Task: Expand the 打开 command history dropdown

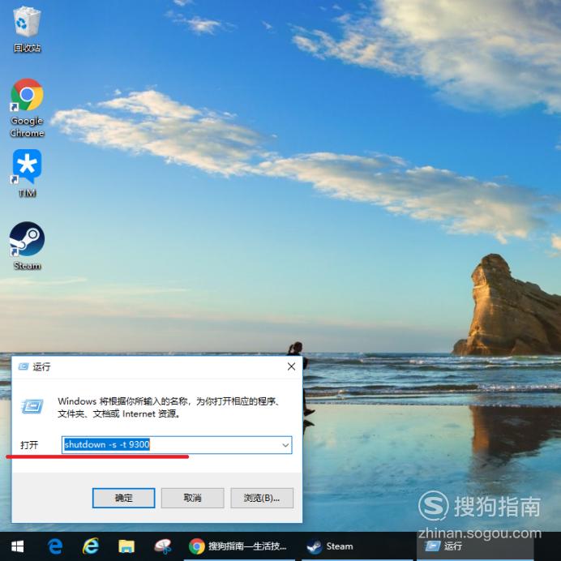Action: (x=285, y=445)
